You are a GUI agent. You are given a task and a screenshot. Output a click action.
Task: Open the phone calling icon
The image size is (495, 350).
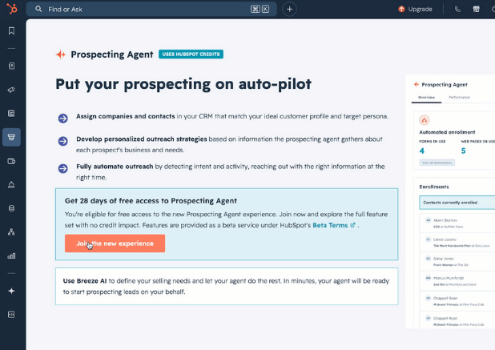pyautogui.click(x=457, y=9)
